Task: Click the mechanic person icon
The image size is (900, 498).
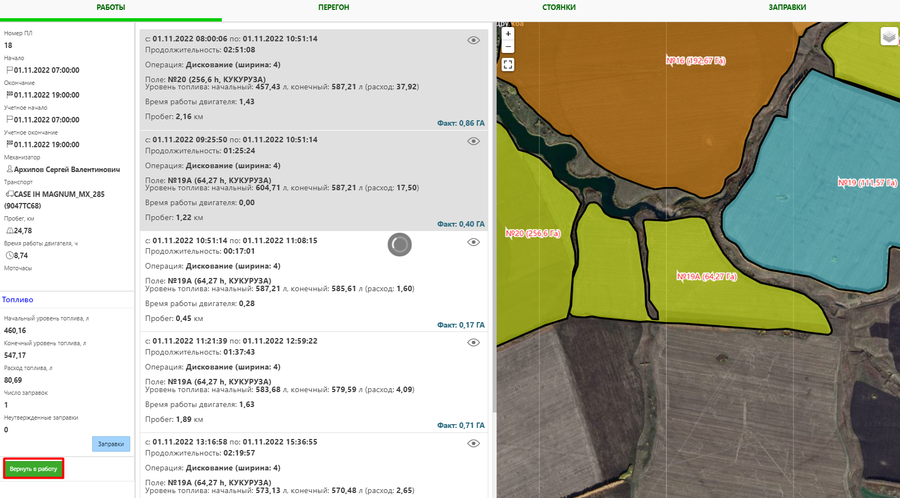Action: click(x=9, y=169)
